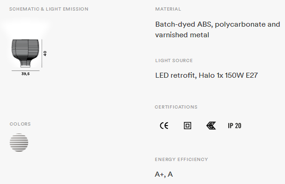Click the Energy Efficiency section heading

pos(182,160)
